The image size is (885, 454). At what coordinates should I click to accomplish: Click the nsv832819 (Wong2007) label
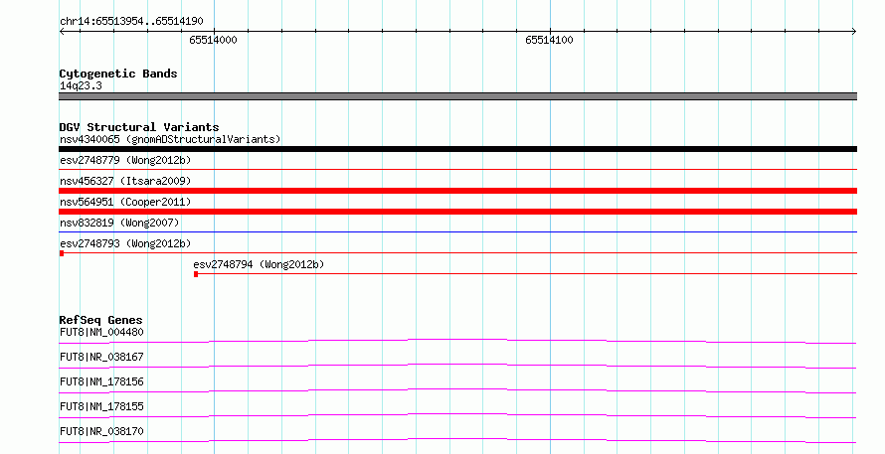point(119,223)
